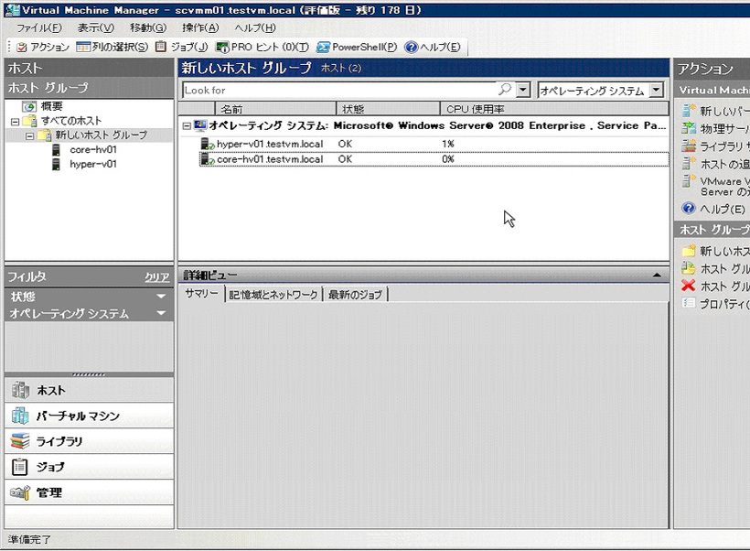Select the core-hv01 host in tree

point(93,149)
